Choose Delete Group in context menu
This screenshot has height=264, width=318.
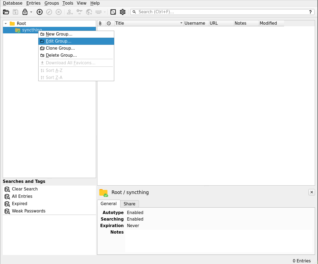coord(61,55)
